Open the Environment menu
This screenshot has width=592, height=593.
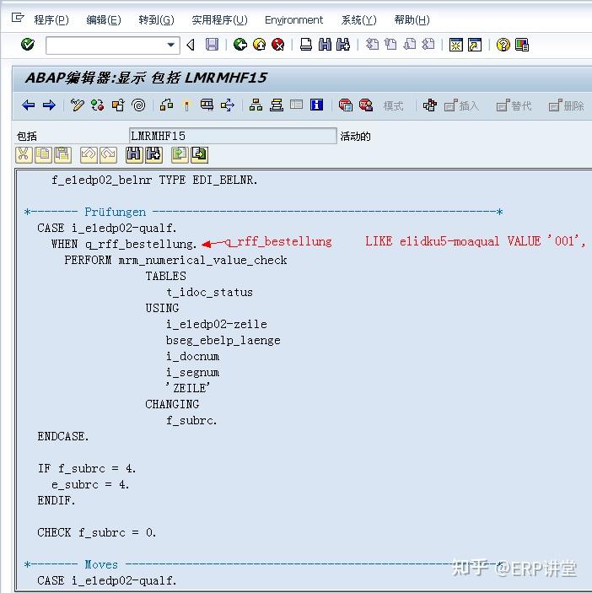click(293, 19)
